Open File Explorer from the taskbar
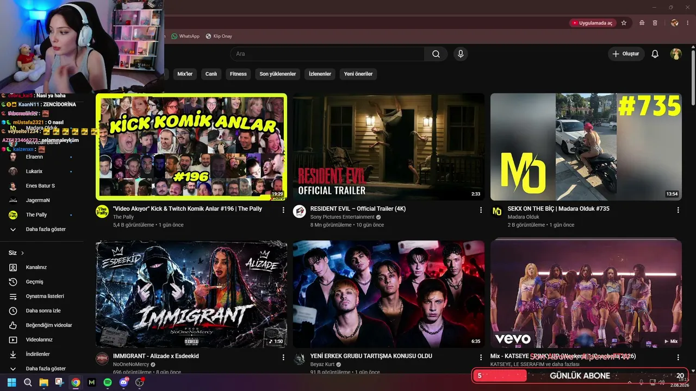The width and height of the screenshot is (696, 391). pos(43,382)
